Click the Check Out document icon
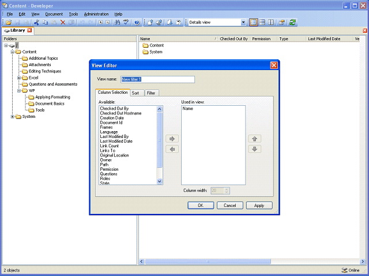Screen dimensions: 369x276 (x=159, y=22)
